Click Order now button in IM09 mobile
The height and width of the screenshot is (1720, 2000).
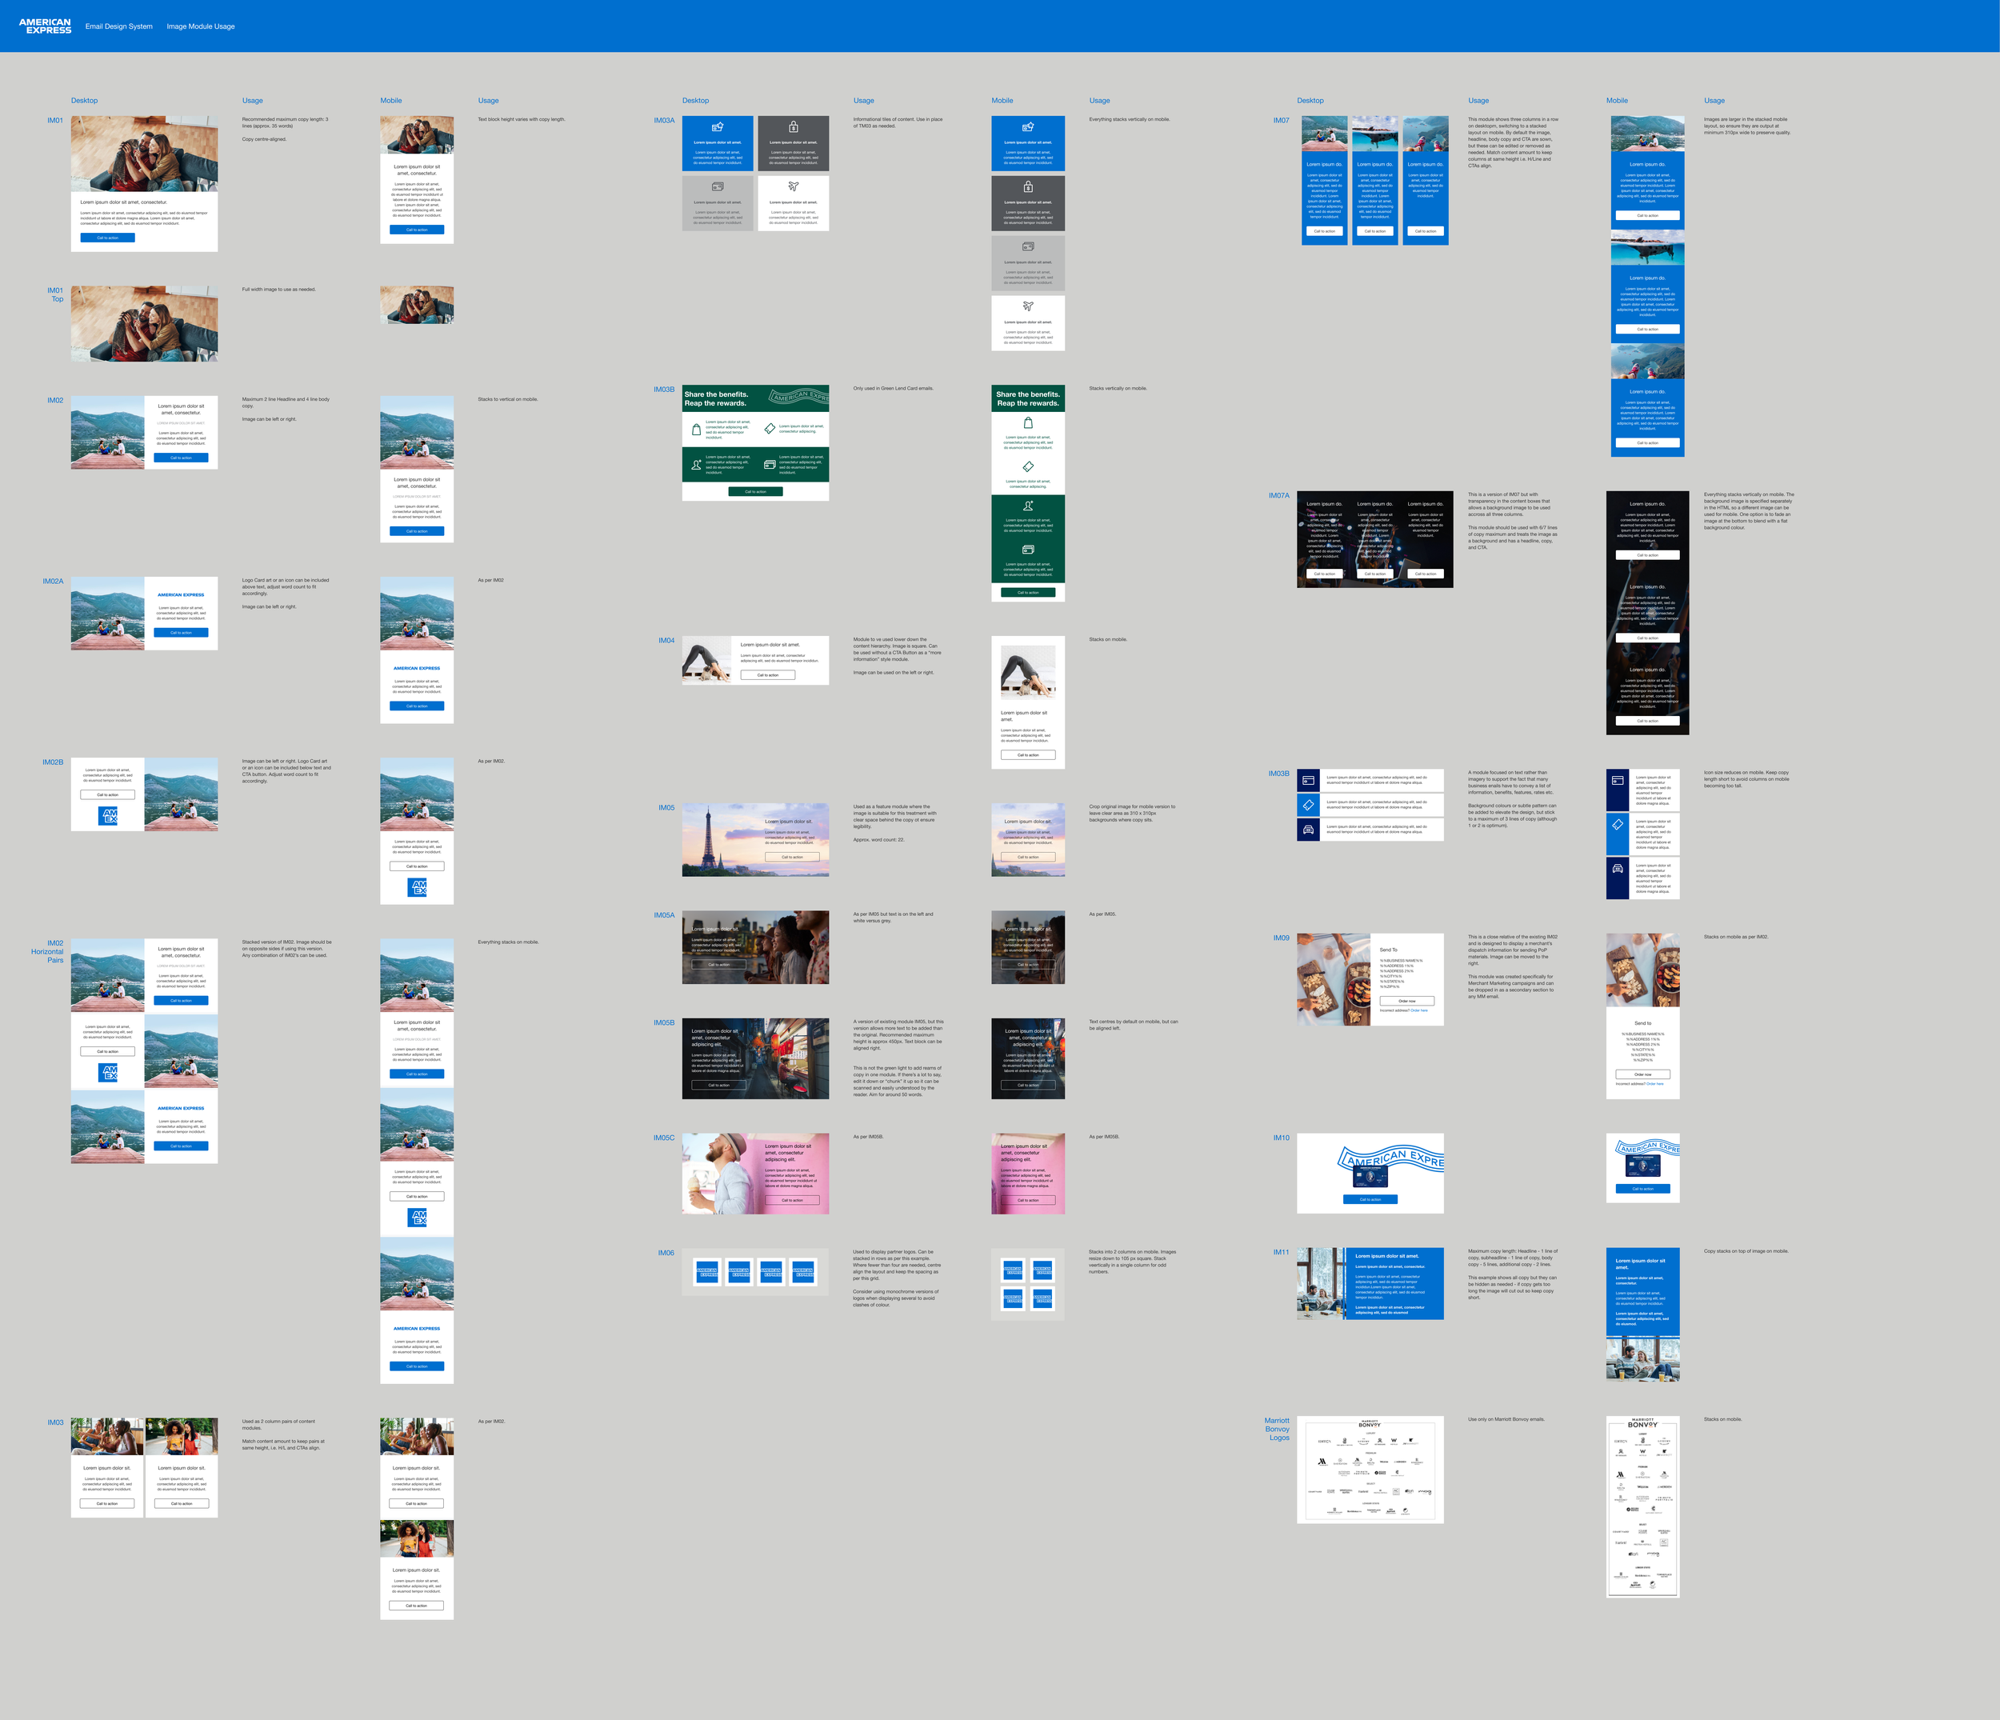pyautogui.click(x=1643, y=1074)
